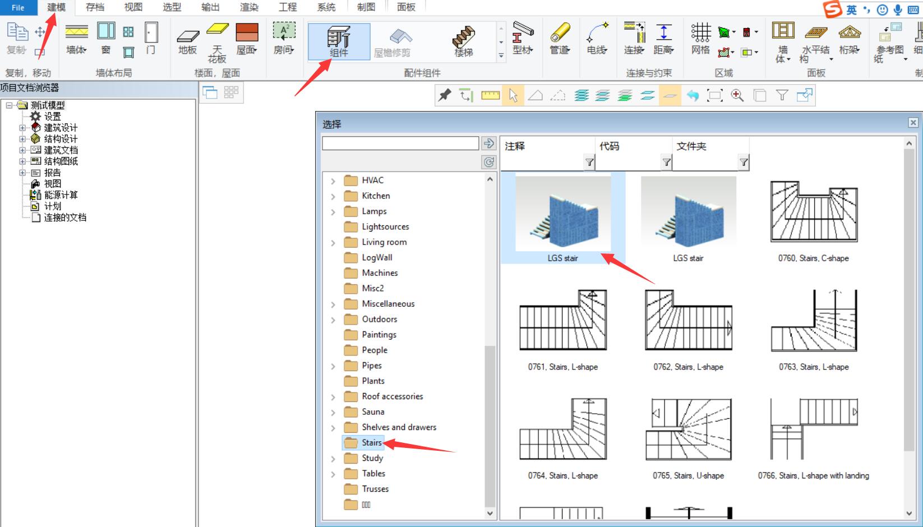
Task: Select the 楼梯 stairs tool
Action: 464,41
